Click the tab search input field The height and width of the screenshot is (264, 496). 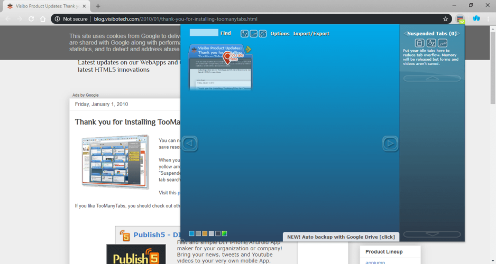(x=204, y=33)
